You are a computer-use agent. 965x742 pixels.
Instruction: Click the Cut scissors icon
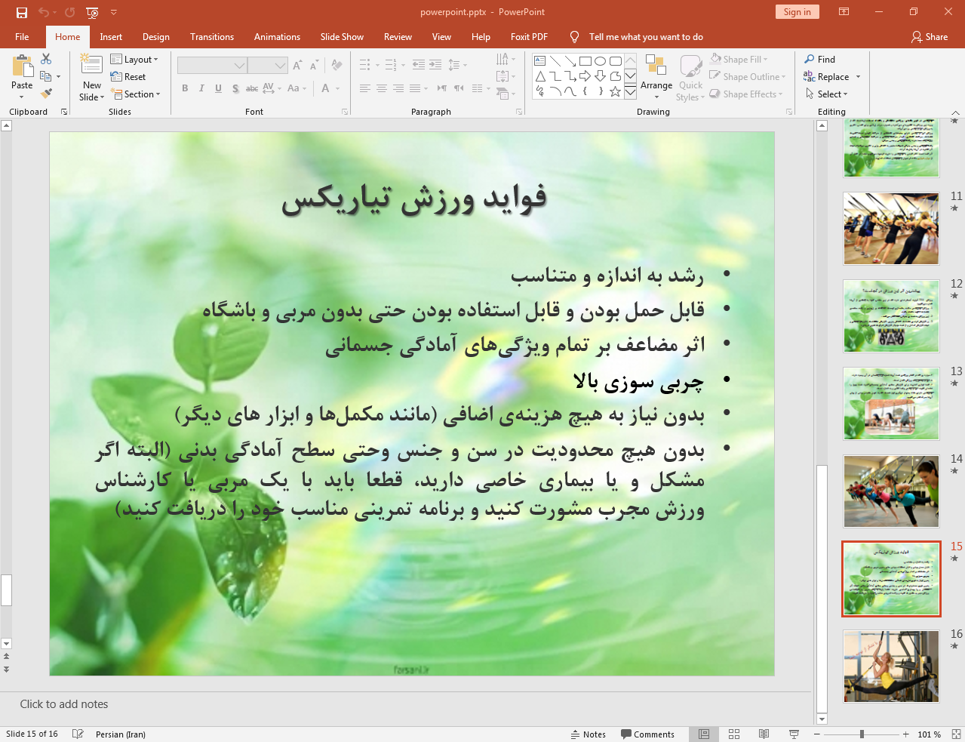point(46,59)
